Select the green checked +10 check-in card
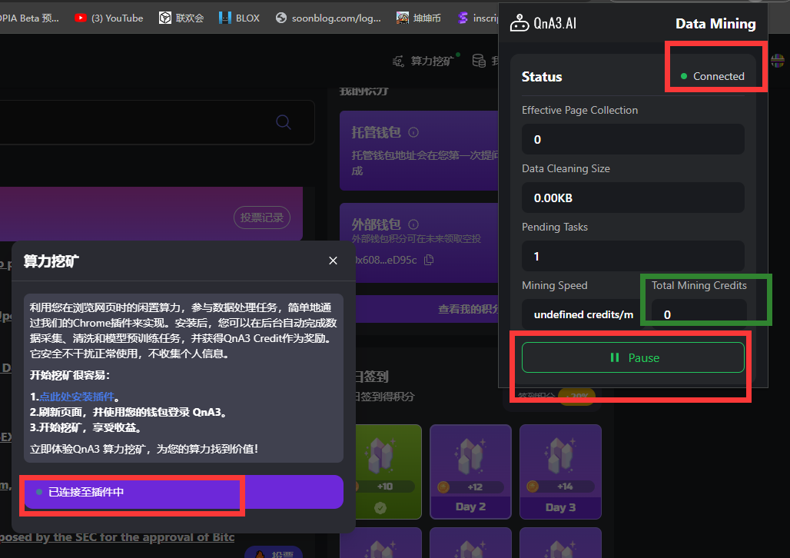790x558 pixels. 388,472
